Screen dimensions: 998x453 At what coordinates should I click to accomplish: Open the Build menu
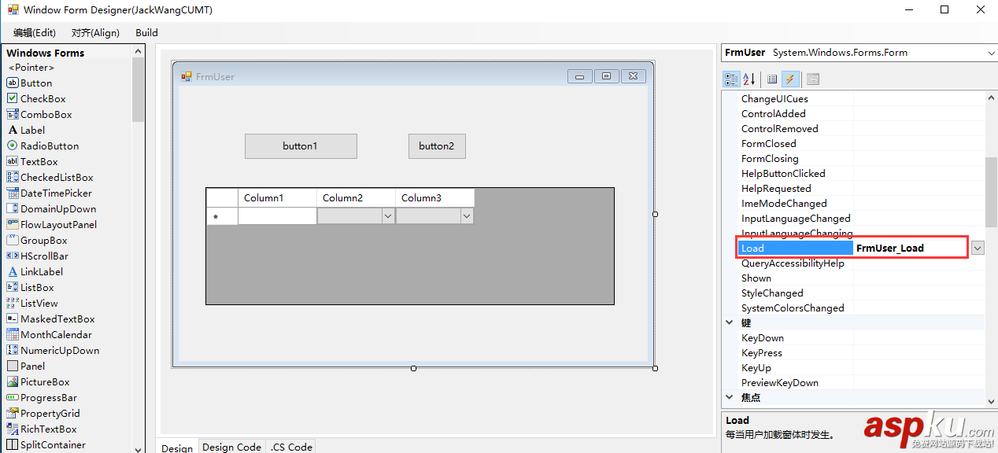[146, 32]
